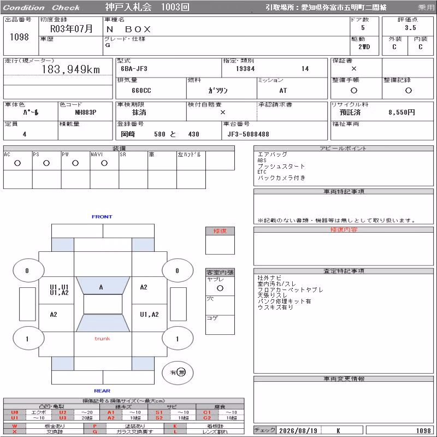This screenshot has width=437, height=437.
Task: Click the ○ mark under ヤブレ in 客室内張
Action: pyautogui.click(x=220, y=288)
